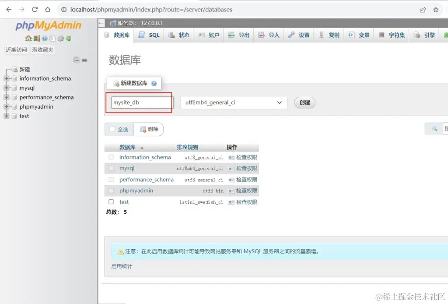Open the 导入 import tab
This screenshot has width=448, height=304.
pyautogui.click(x=269, y=35)
